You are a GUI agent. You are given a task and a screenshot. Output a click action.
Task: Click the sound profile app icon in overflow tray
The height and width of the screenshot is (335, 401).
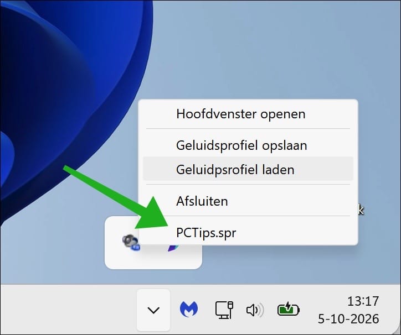coord(131,242)
